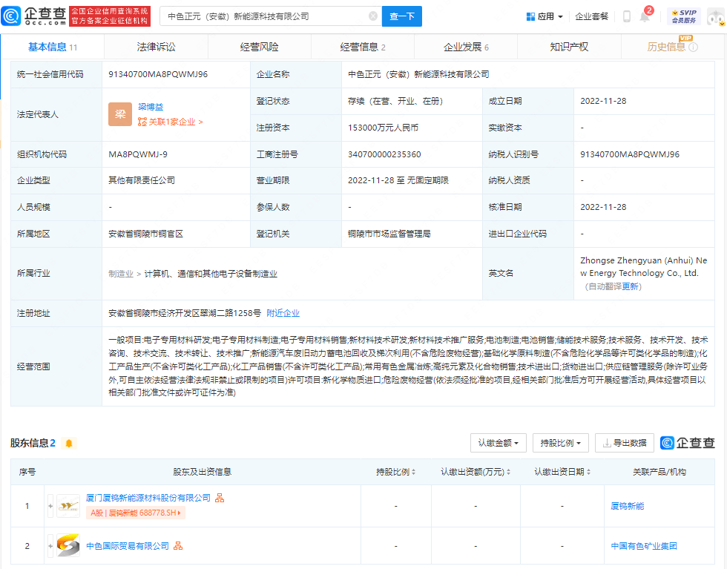Open the mobile phone app icon
Image resolution: width=727 pixels, height=569 pixels.
(626, 16)
